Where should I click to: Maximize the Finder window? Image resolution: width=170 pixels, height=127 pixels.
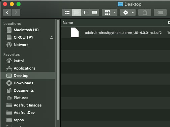19,4
